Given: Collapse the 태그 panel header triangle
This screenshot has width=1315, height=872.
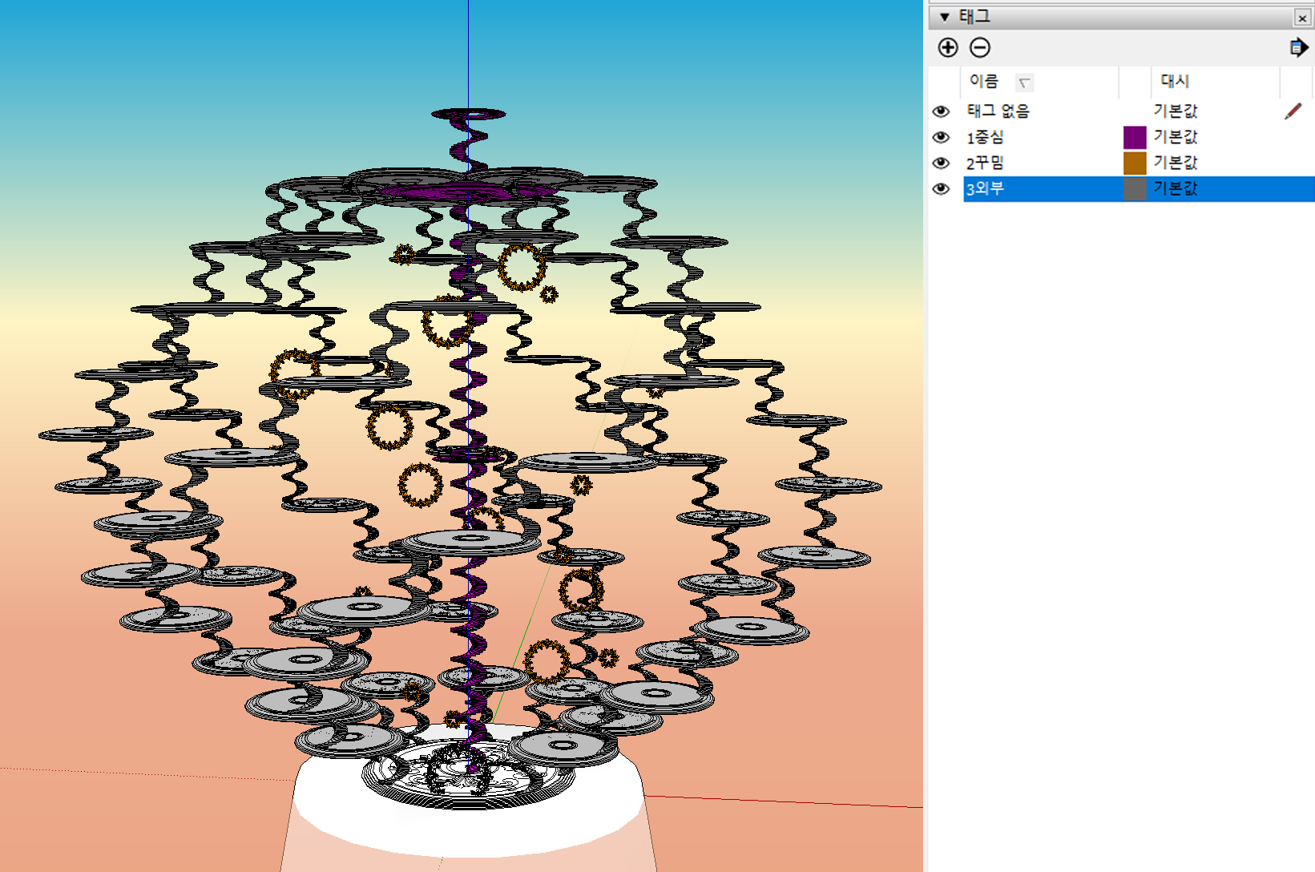Looking at the screenshot, I should 944,17.
